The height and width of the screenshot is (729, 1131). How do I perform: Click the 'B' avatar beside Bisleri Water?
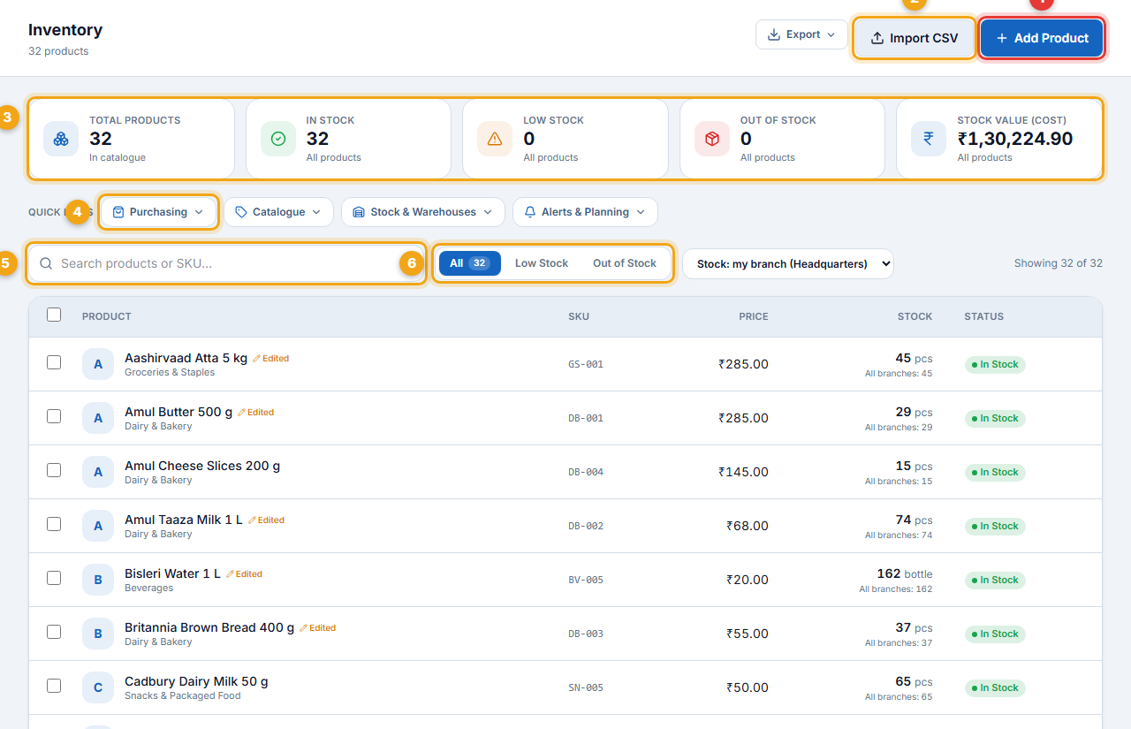(98, 580)
